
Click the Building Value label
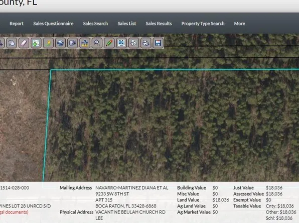pos(192,188)
